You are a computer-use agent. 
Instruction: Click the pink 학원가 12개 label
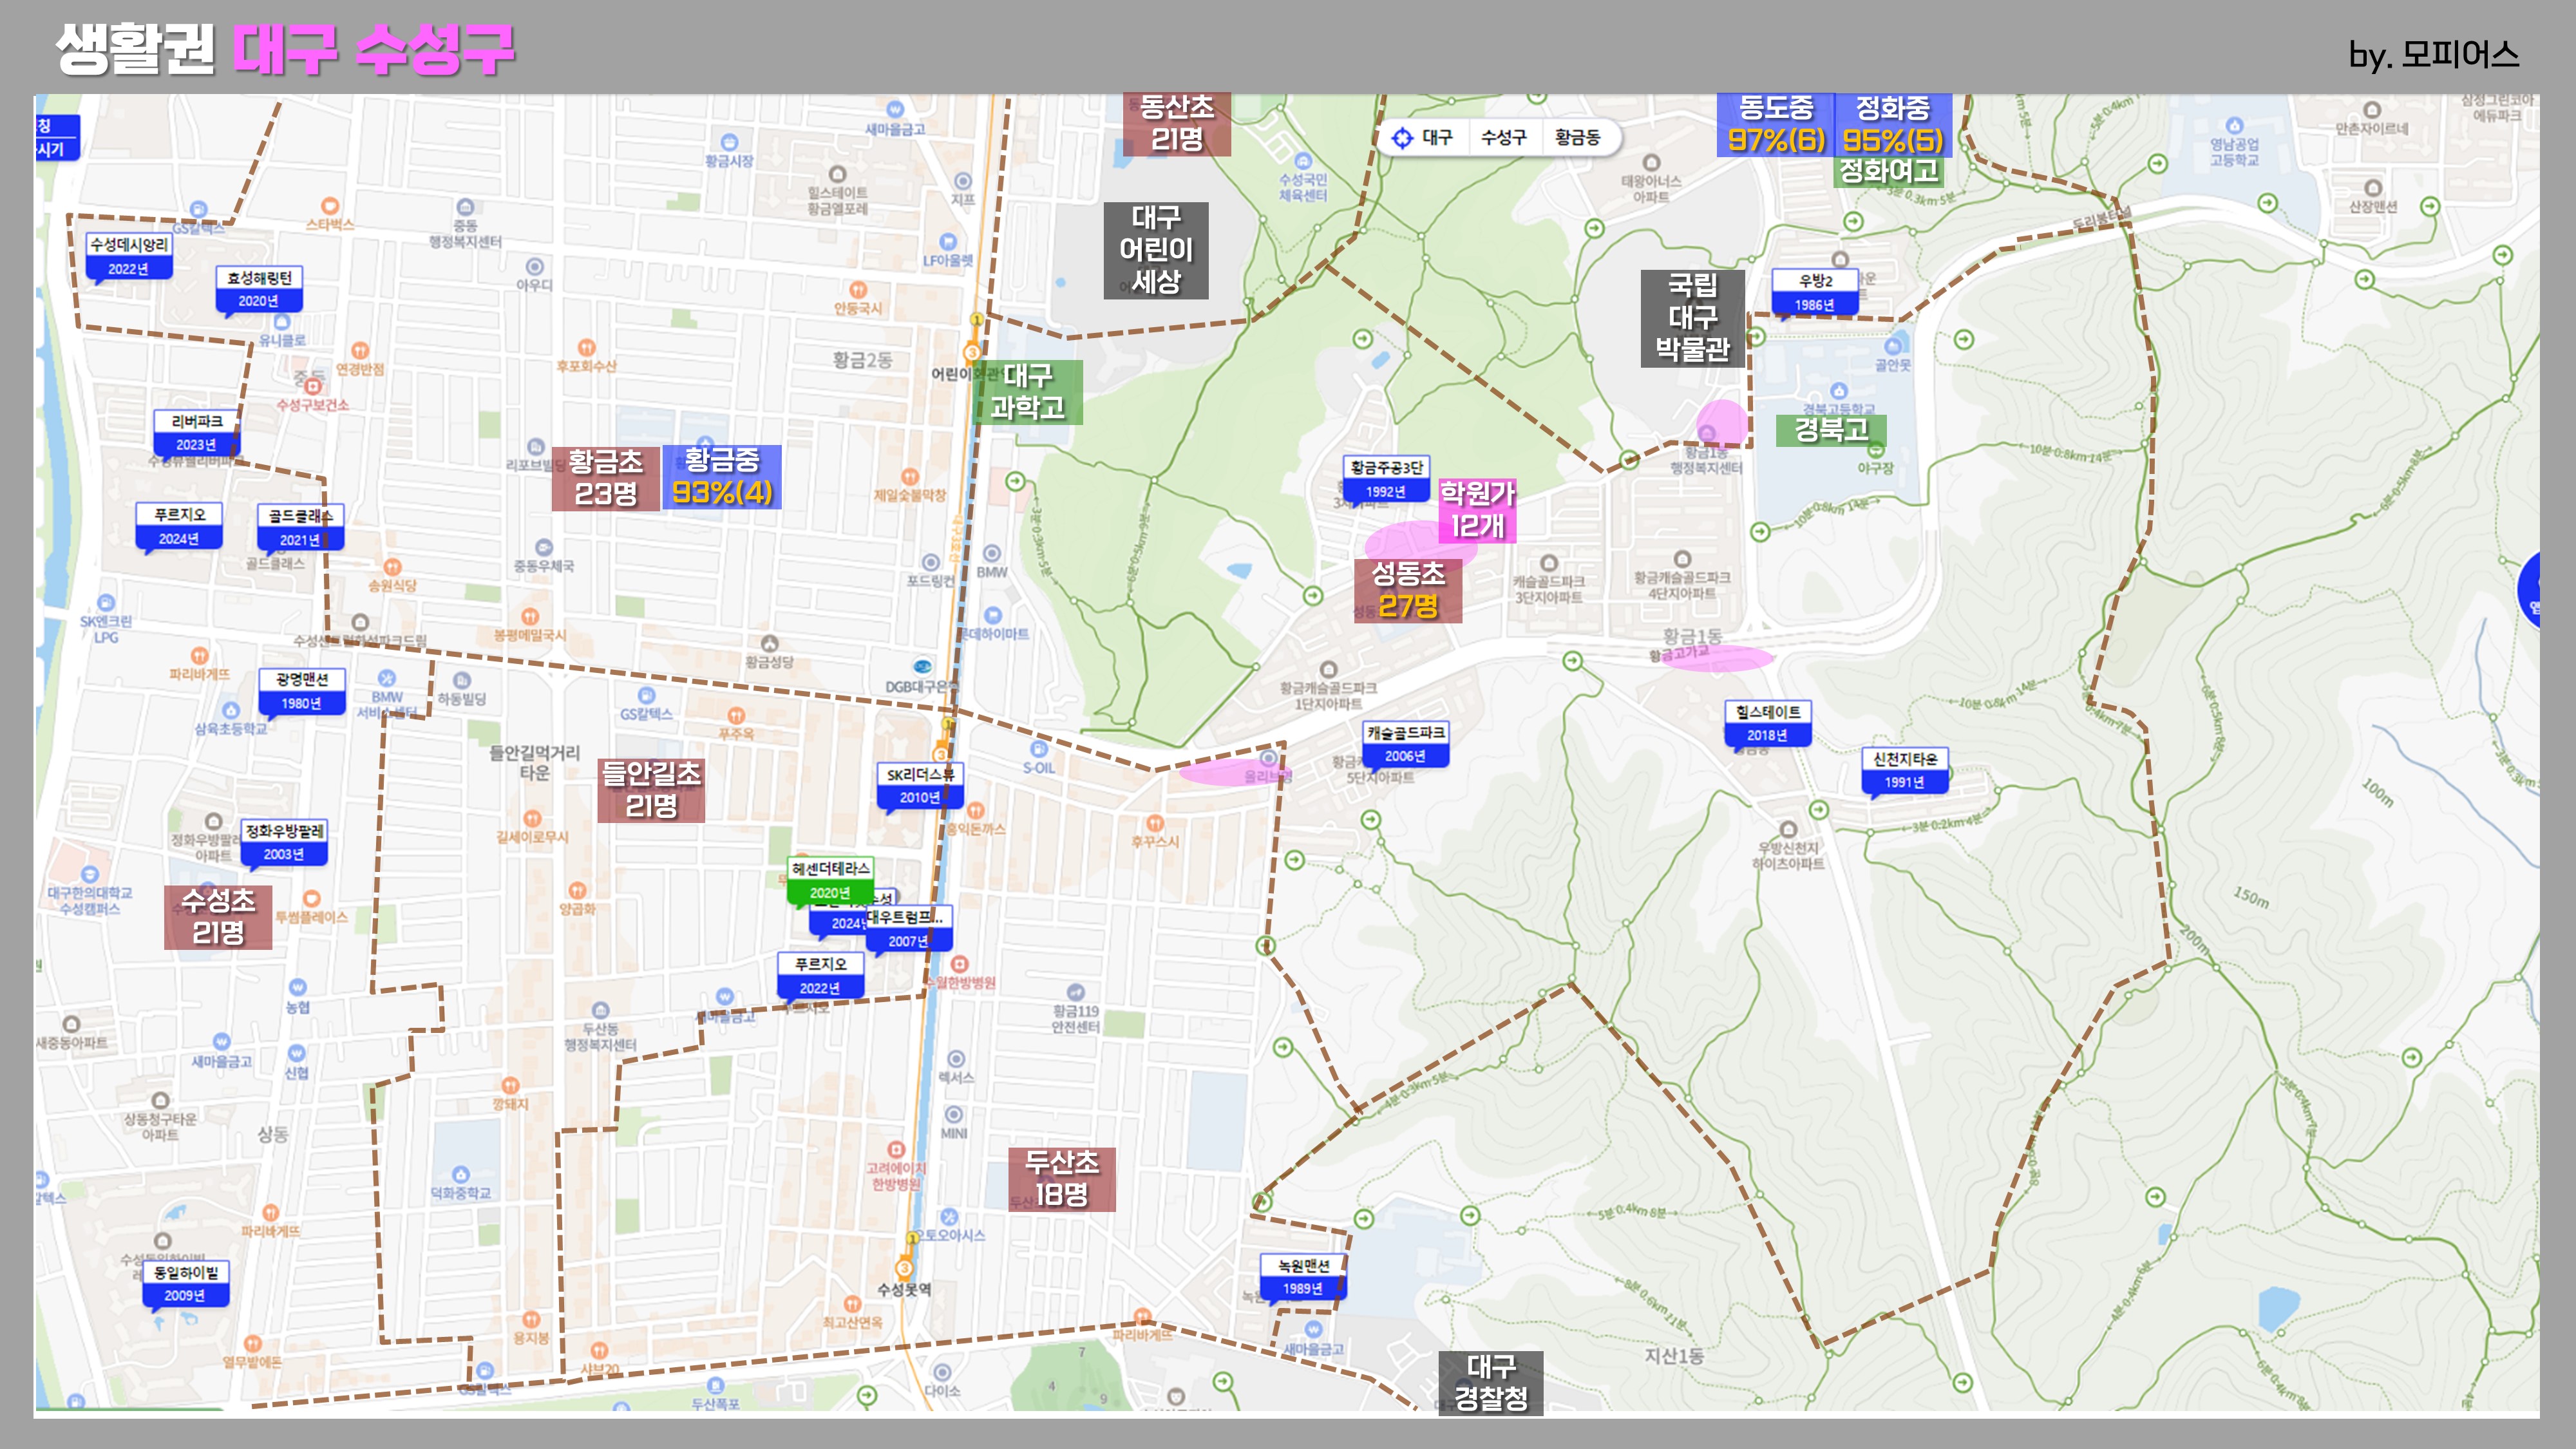1477,510
